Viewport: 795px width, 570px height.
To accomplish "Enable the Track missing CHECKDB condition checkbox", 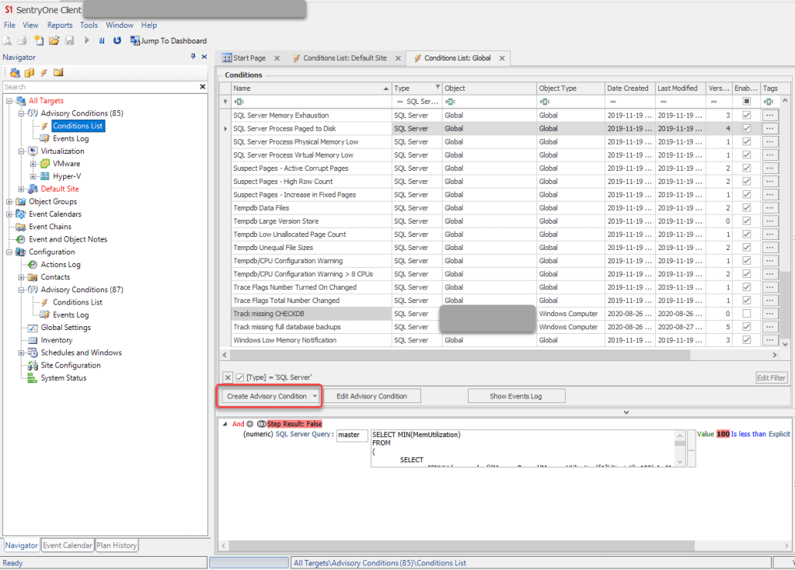I will (746, 314).
